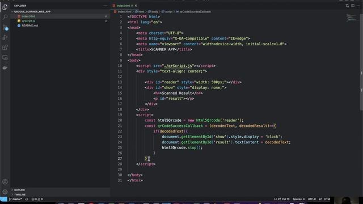Click the decodedText condition on line 22
Image resolution: width=363 pixels, height=204 pixels.
pyautogui.click(x=171, y=131)
